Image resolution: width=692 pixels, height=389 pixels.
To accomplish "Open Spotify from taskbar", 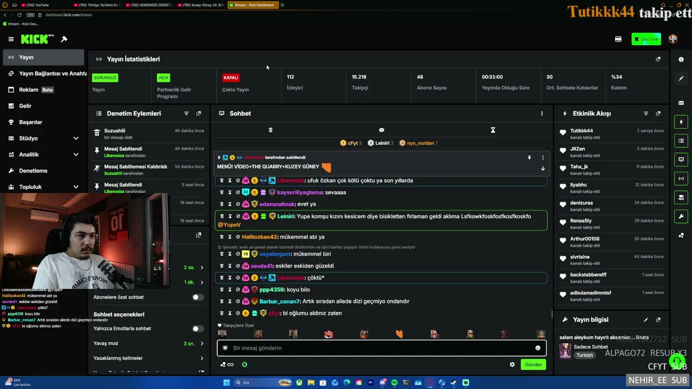I will tap(394, 383).
